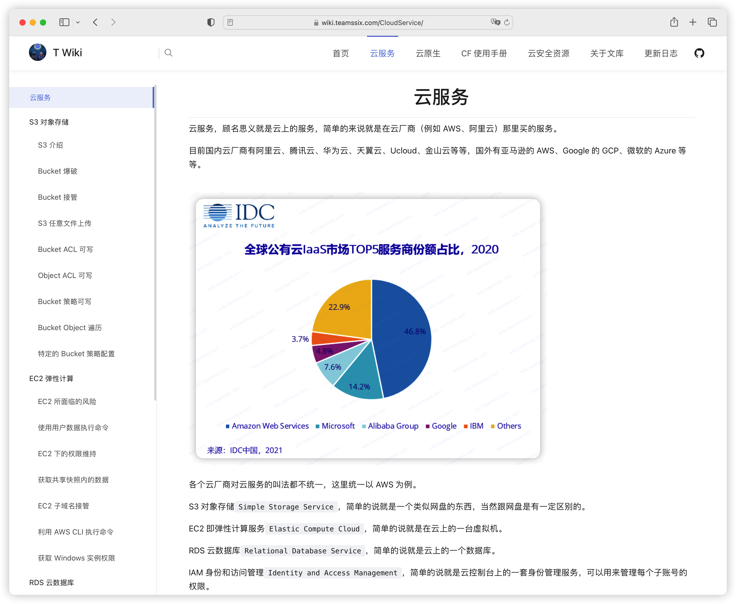Show the tab overview icon
The height and width of the screenshot is (604, 736).
[x=712, y=23]
